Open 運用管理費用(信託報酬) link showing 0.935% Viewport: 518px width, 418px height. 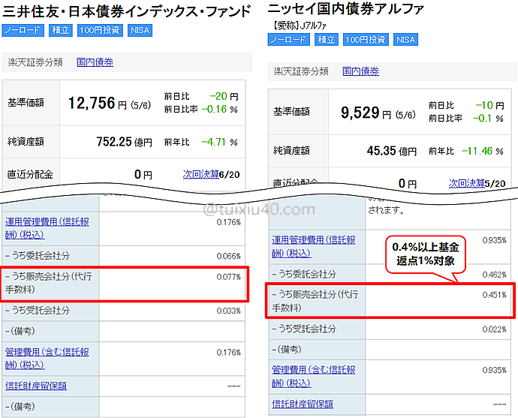point(314,246)
